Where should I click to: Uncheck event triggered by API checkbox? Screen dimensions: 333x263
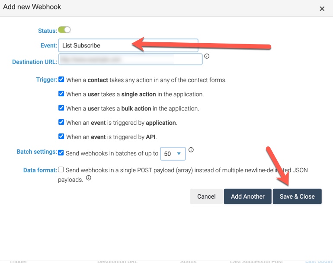tap(61, 136)
